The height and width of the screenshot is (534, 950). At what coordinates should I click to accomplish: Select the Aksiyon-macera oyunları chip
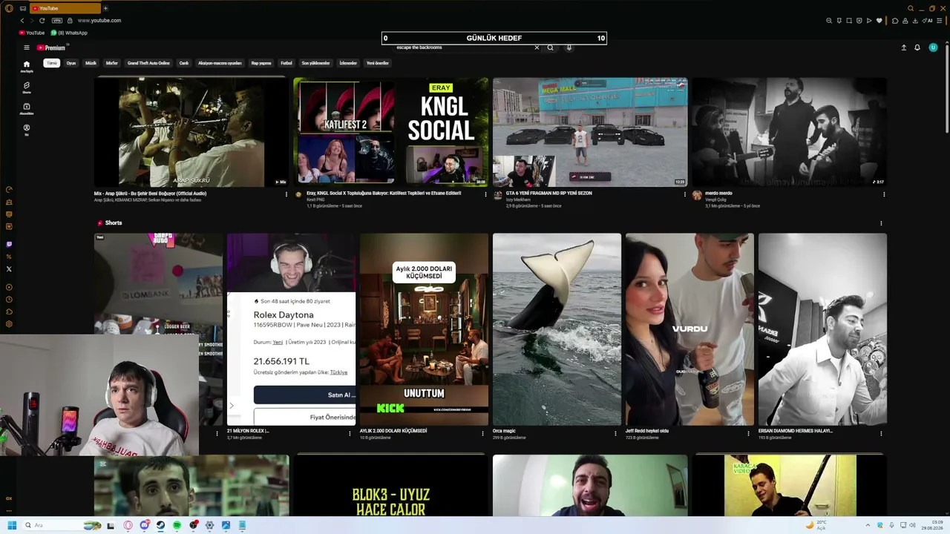point(220,63)
